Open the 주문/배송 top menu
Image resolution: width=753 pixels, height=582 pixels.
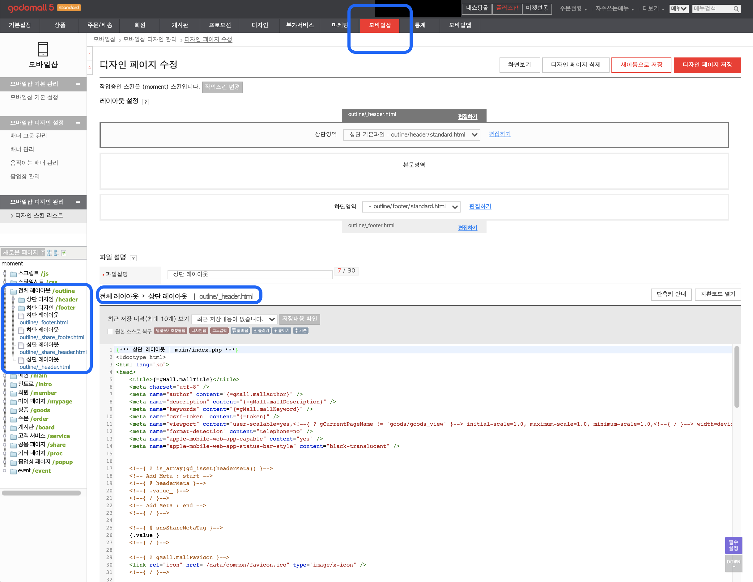point(100,25)
